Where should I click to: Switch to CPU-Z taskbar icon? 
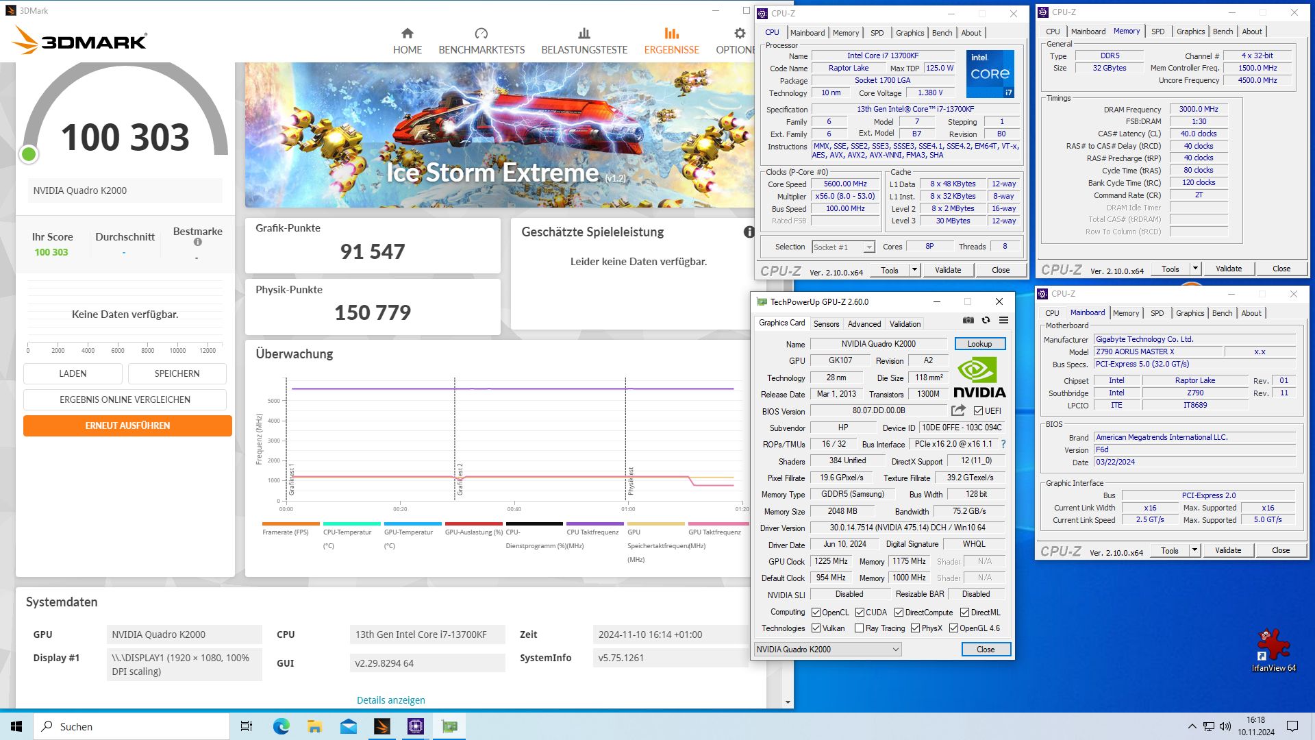(416, 726)
